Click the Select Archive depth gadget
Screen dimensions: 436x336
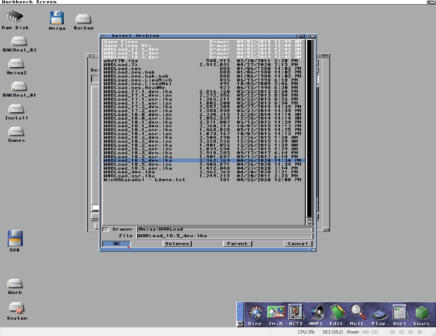(x=312, y=36)
